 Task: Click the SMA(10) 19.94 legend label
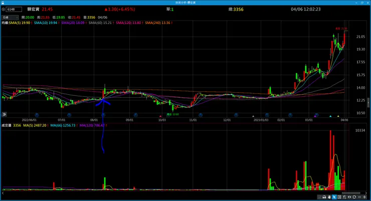pyautogui.click(x=46, y=23)
